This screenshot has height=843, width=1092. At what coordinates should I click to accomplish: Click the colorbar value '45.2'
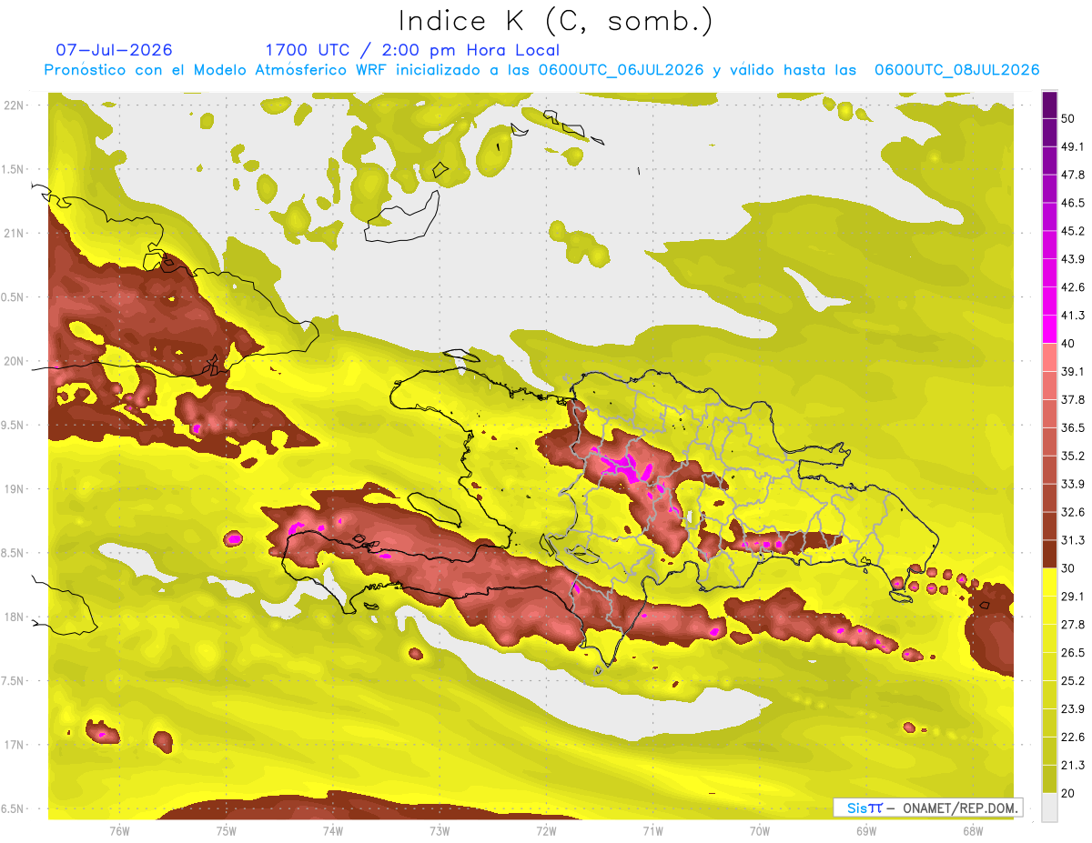(x=1072, y=231)
